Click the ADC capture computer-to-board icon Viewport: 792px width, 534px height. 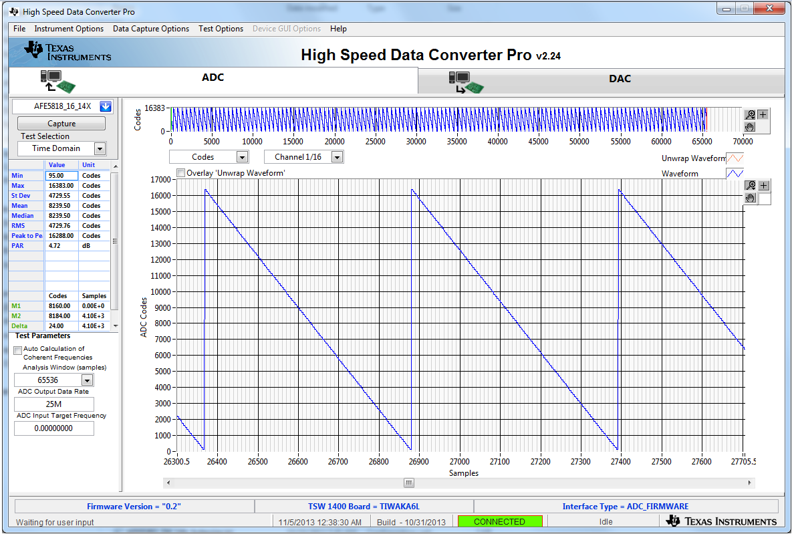(58, 82)
